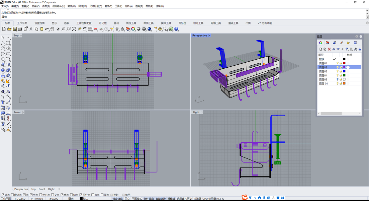This screenshot has width=369, height=201.
Task: Select the 图层03 row in the layers list
Action: click(339, 71)
